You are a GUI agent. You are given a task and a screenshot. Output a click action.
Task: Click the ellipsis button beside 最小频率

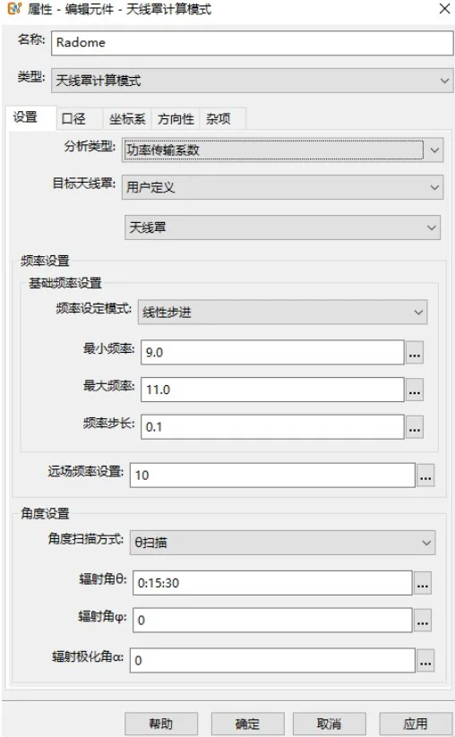[x=414, y=353]
